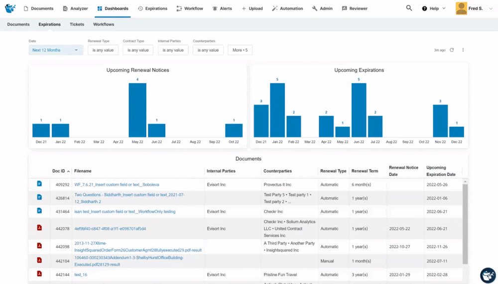Viewport: 498px width, 284px height.
Task: Click the search magnifier icon
Action: [x=409, y=8]
